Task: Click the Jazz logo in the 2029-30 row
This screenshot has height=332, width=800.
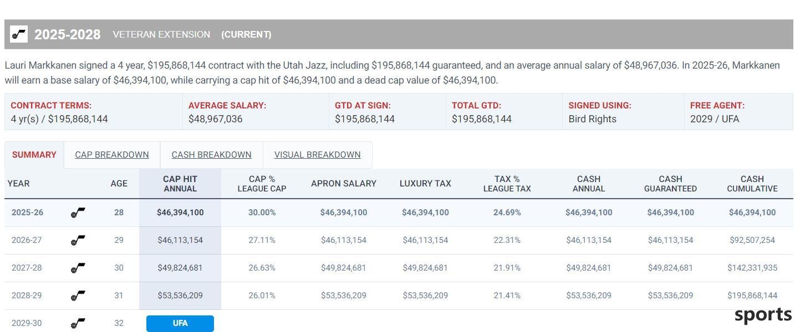Action: point(78,323)
